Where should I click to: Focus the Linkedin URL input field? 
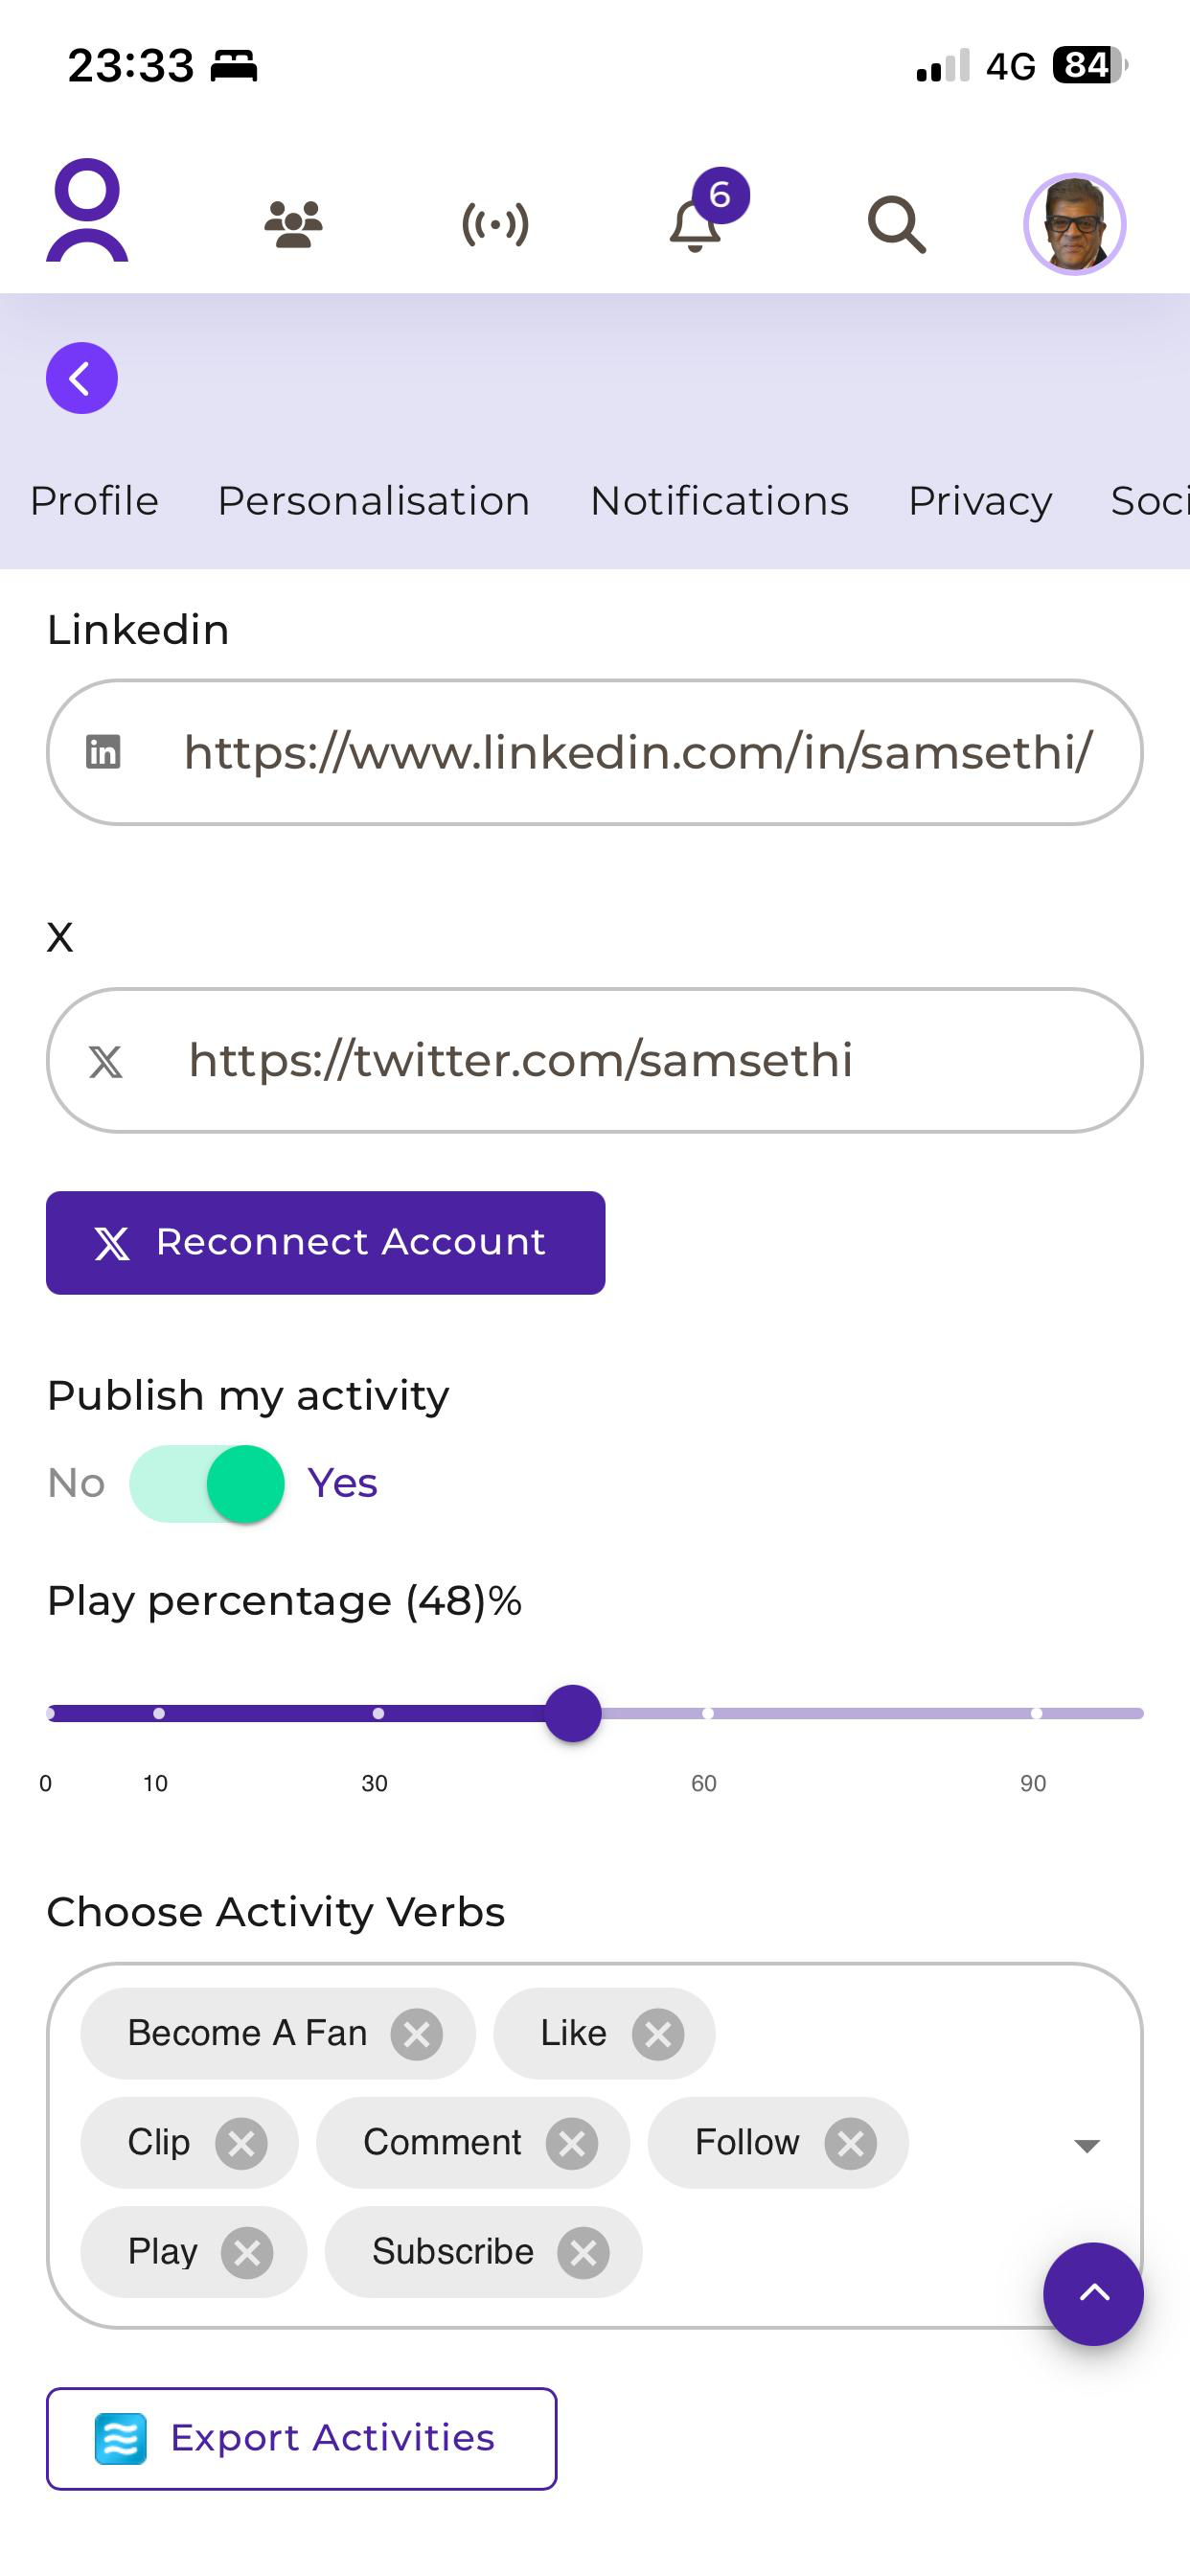(637, 752)
